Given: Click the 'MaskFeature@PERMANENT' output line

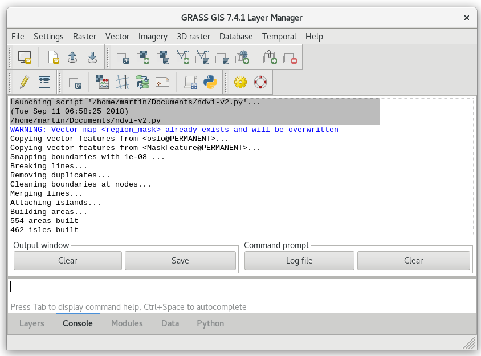Looking at the screenshot, I should pos(135,148).
